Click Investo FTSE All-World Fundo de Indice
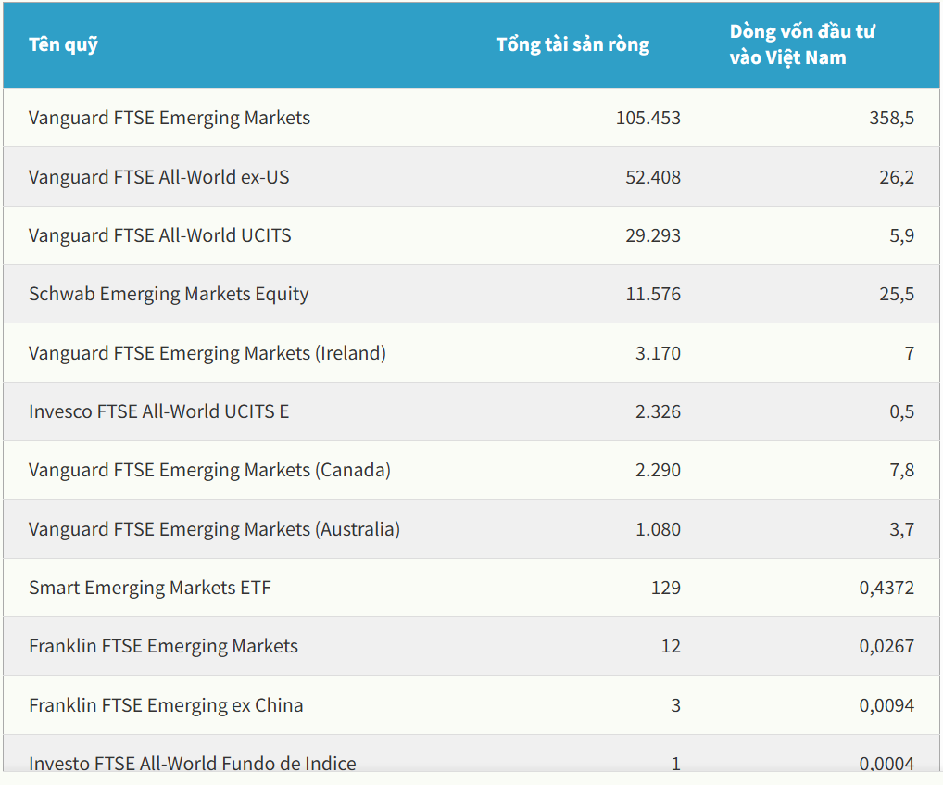 click(192, 764)
